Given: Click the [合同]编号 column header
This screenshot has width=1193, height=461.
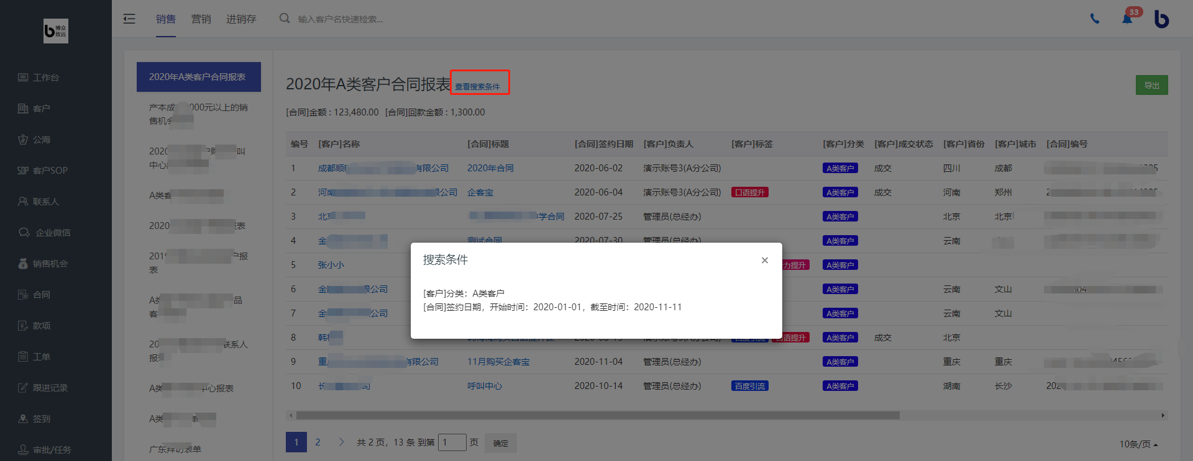Looking at the screenshot, I should pos(1067,144).
